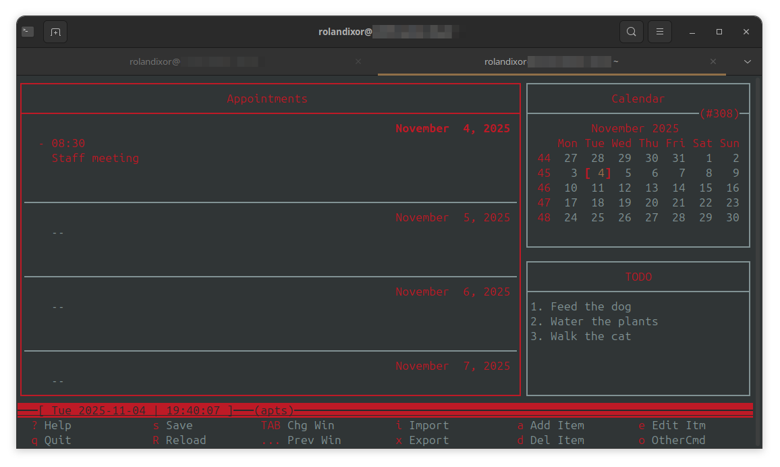Click the Del Item command

point(551,440)
